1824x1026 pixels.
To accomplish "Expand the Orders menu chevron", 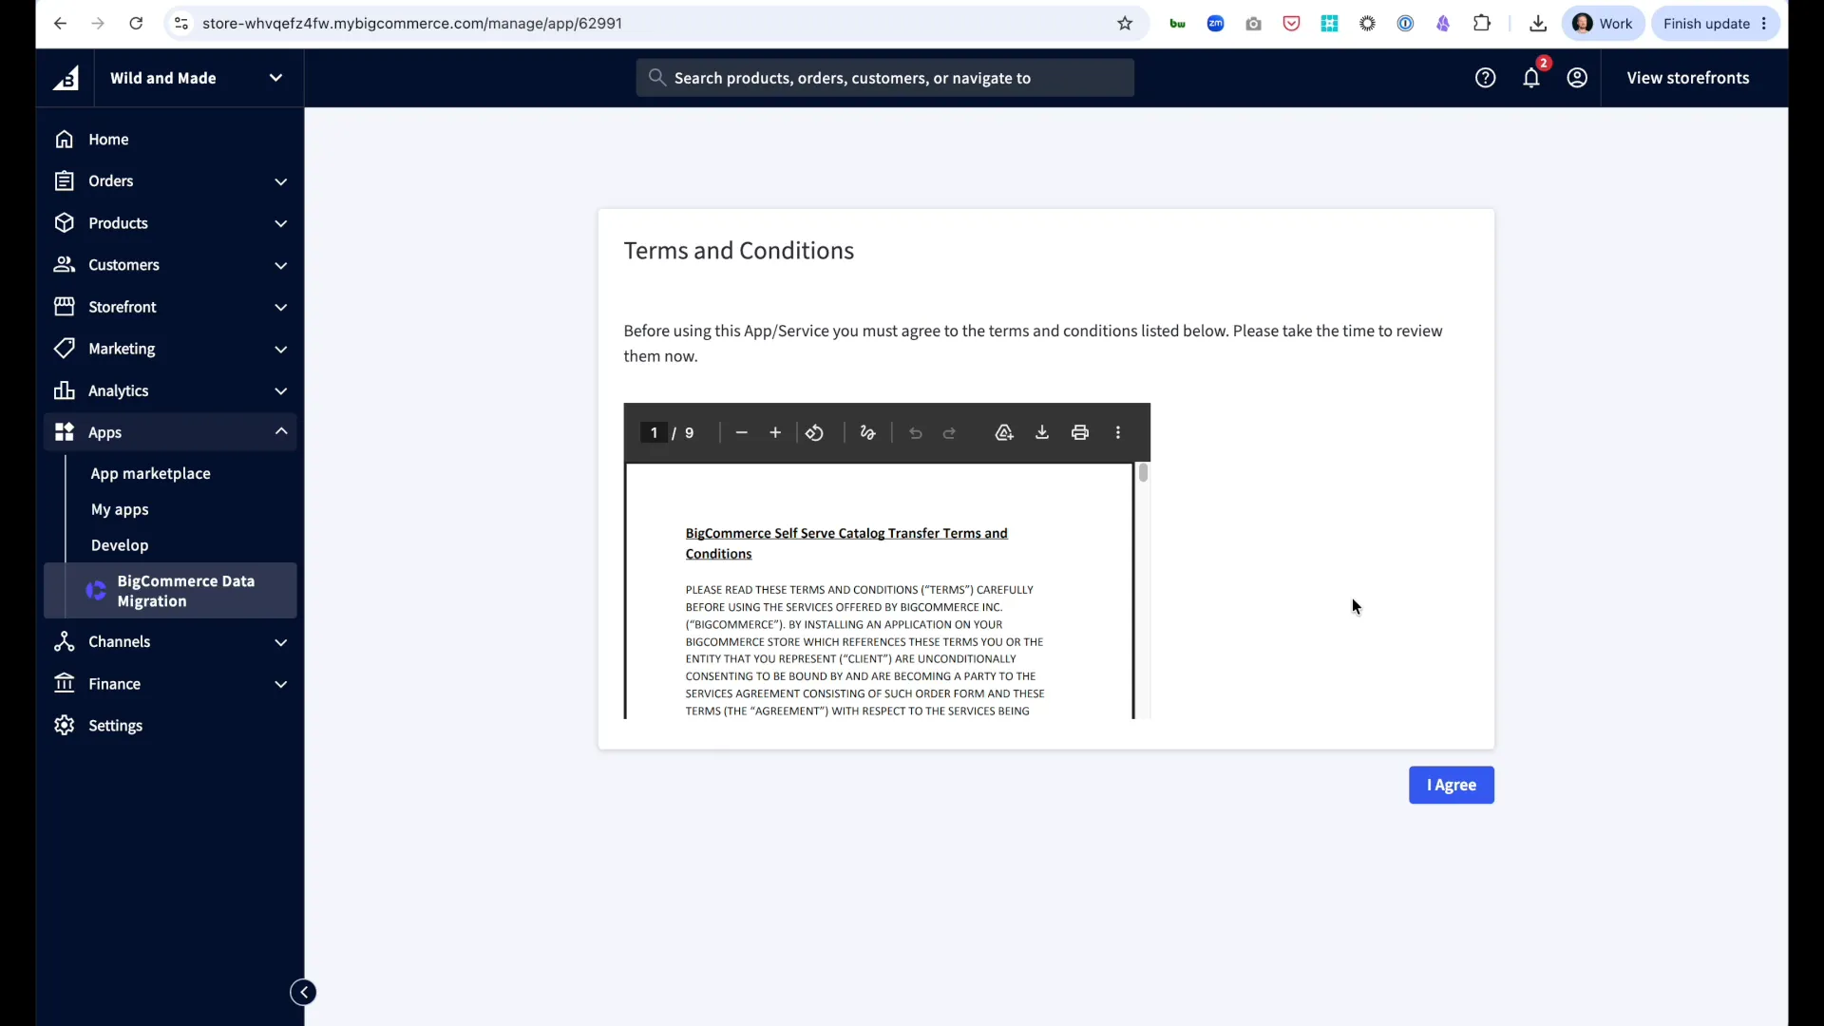I will coord(280,181).
